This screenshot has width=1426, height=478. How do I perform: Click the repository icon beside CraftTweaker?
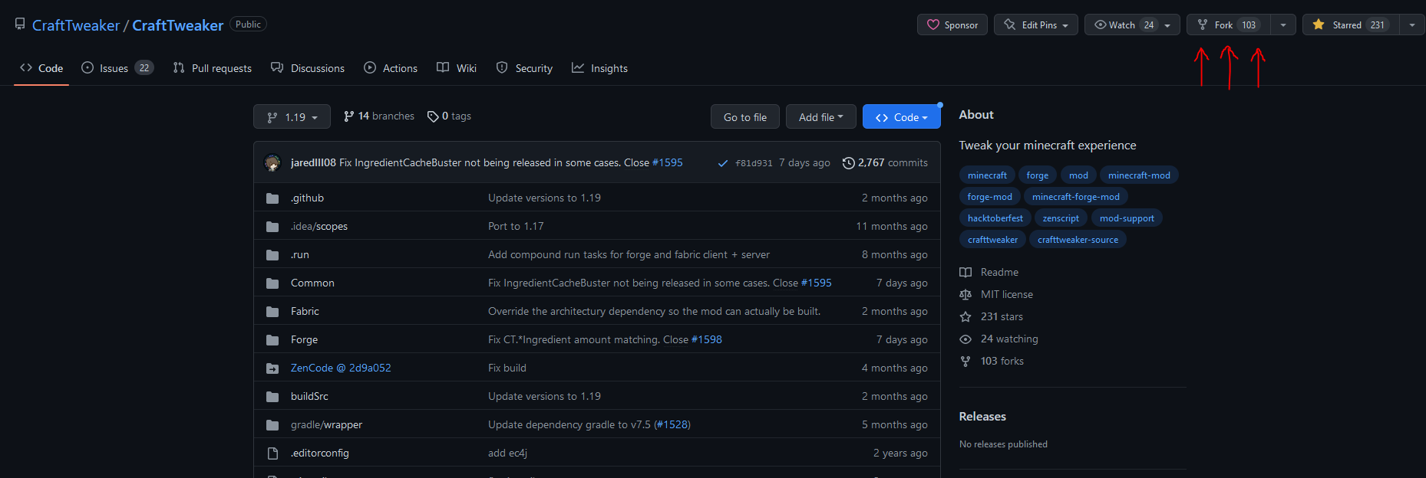(x=20, y=25)
